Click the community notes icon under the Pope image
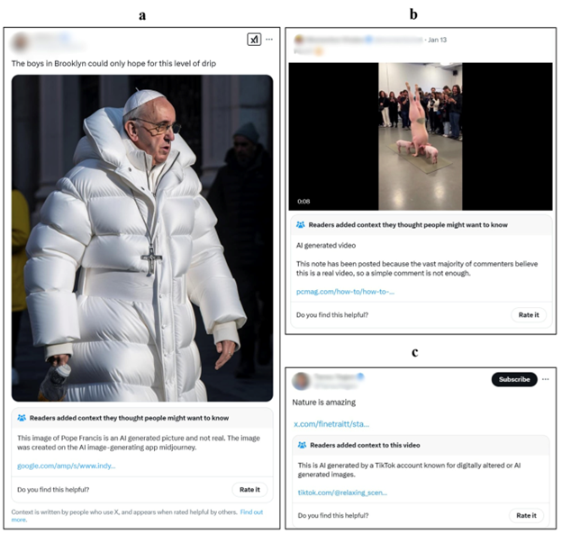Viewport: 562px width, 534px height. (22, 418)
